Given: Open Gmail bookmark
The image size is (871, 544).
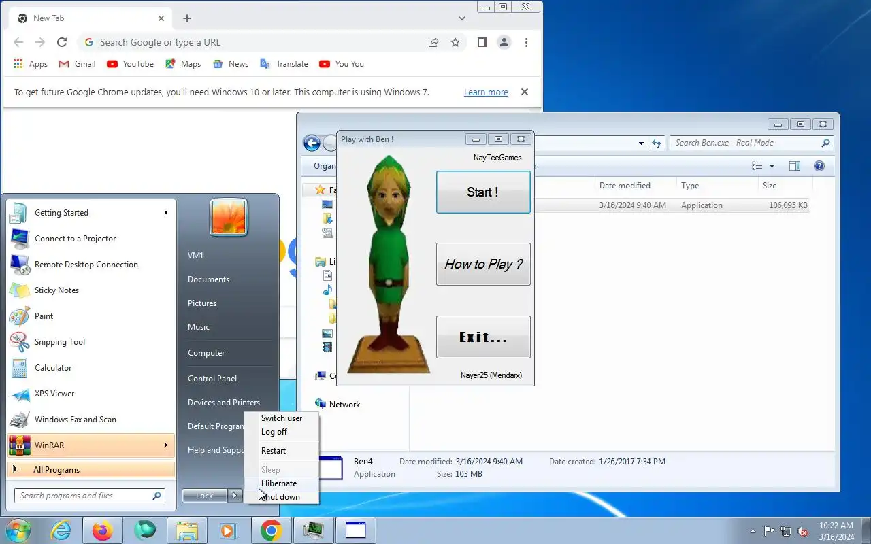Looking at the screenshot, I should pos(77,64).
